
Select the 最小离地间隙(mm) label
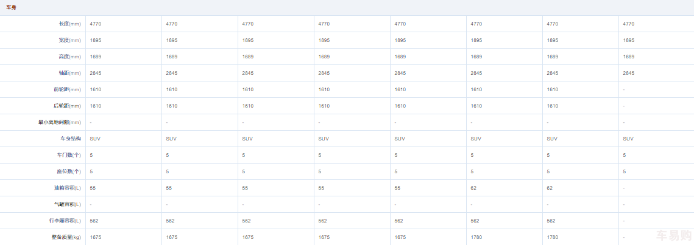point(59,122)
